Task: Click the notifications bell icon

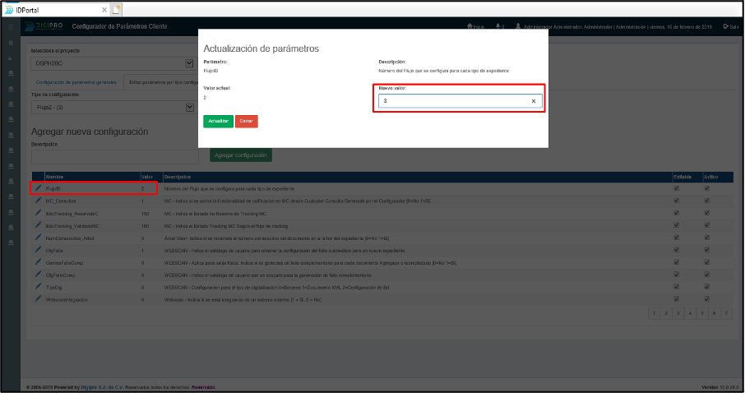Action: 500,27
